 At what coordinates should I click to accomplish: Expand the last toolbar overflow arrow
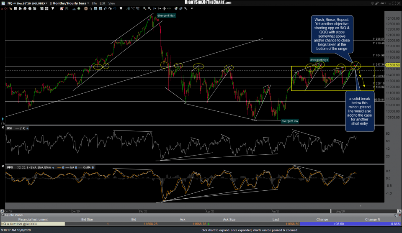[192, 8]
